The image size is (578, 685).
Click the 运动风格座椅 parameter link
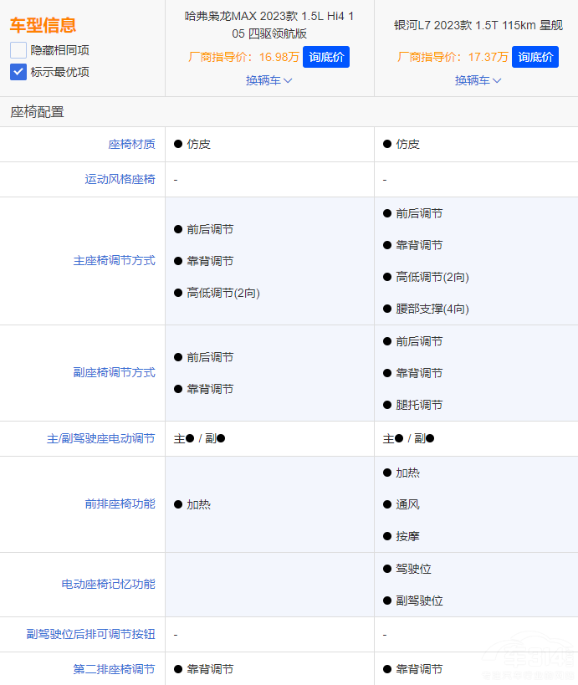click(120, 179)
